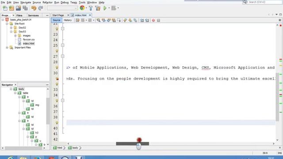
Task: Click the Redo toolbar icon
Action: [41, 8]
